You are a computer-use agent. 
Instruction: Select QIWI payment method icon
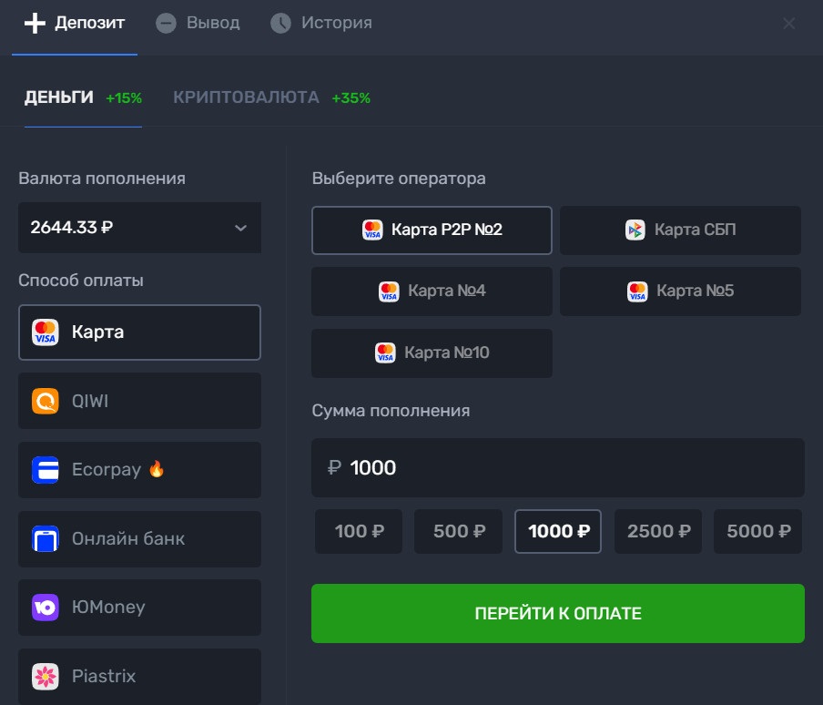pyautogui.click(x=45, y=401)
